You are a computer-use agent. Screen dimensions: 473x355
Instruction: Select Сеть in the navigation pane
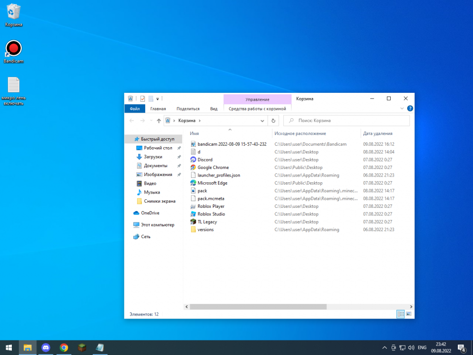(142, 237)
